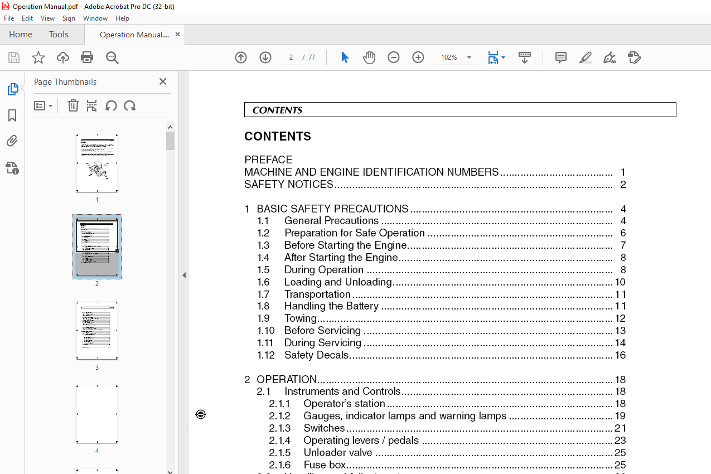Viewport: 711px width, 474px height.
Task: Select page 1 thumbnail
Action: 97,163
